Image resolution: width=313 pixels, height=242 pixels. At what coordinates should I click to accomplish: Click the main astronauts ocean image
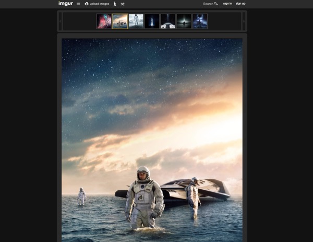click(152, 140)
